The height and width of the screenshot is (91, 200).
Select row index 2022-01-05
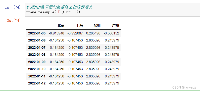37,33
